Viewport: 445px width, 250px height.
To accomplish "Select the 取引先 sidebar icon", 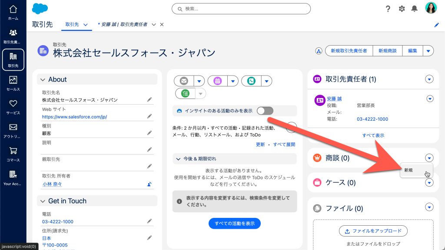I will [13, 60].
